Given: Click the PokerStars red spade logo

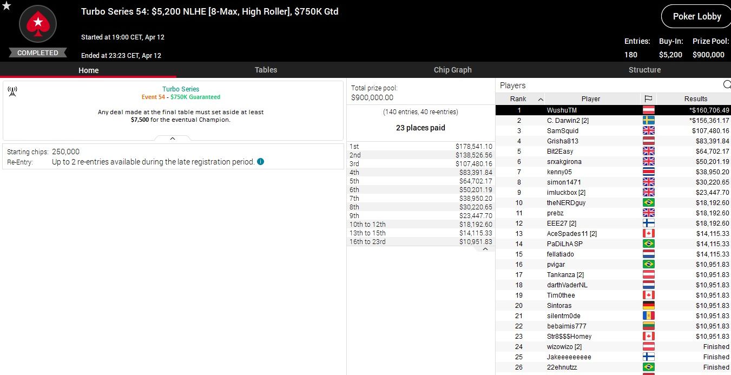Looking at the screenshot, I should (x=38, y=24).
